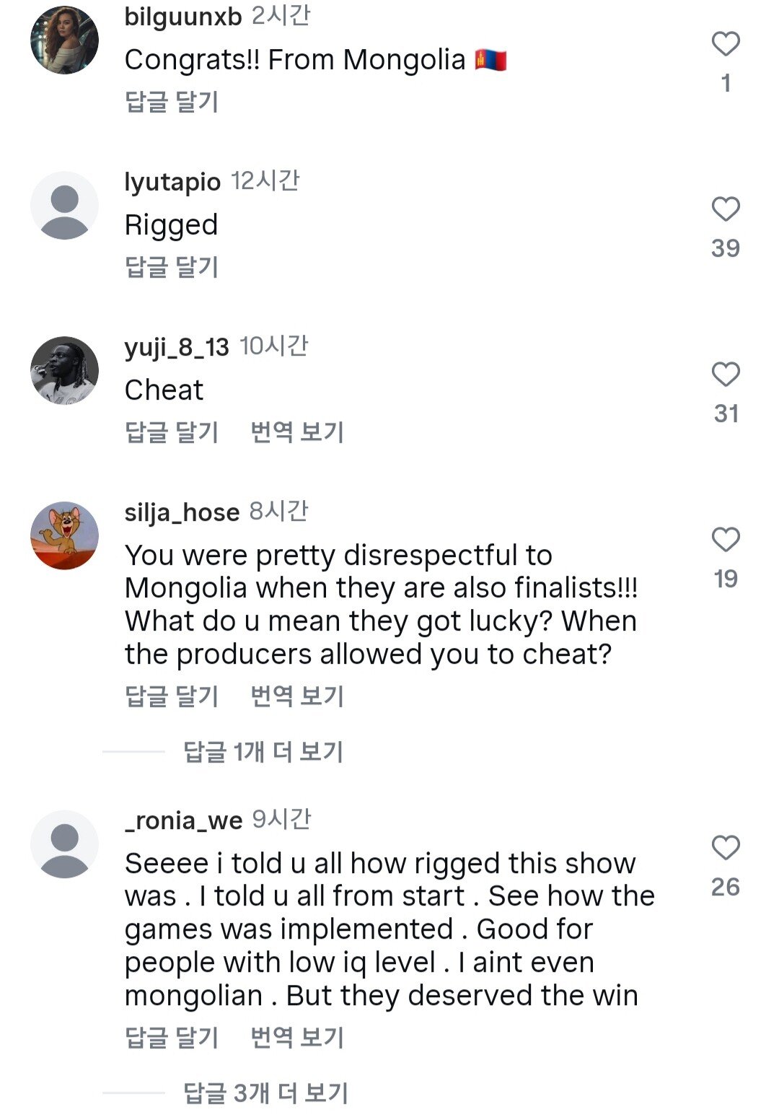Screen dimensions: 779x1117
Task: View yuji_8_13's profile photo
Action: point(65,370)
